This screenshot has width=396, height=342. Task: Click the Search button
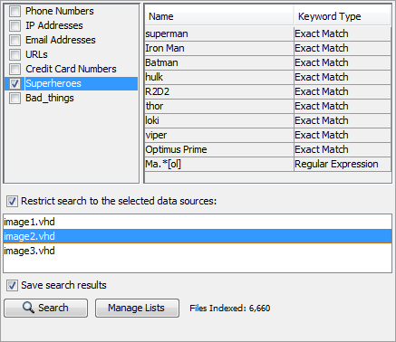point(46,308)
